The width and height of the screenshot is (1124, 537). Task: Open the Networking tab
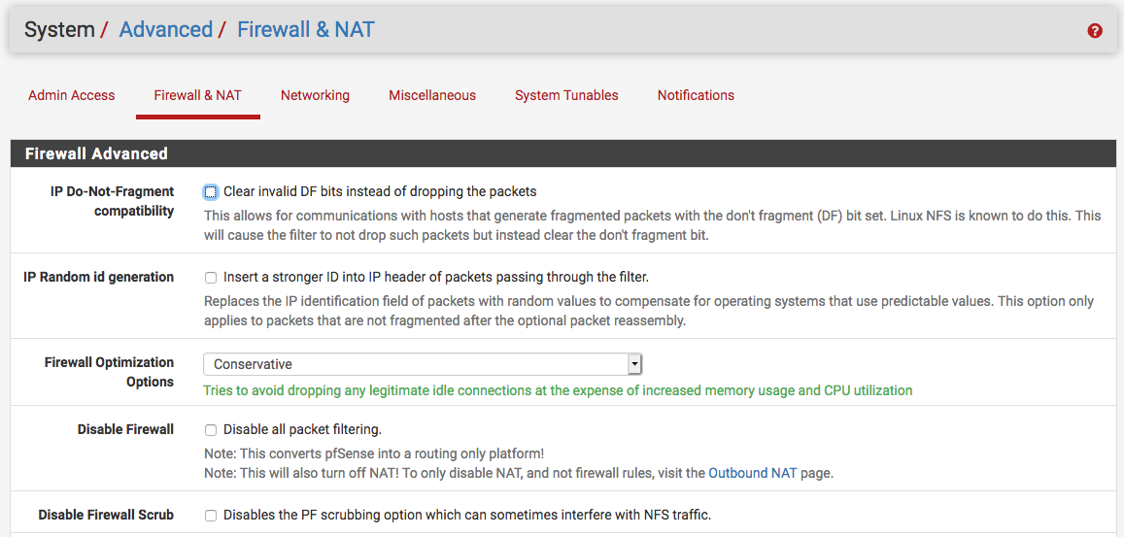pyautogui.click(x=315, y=95)
